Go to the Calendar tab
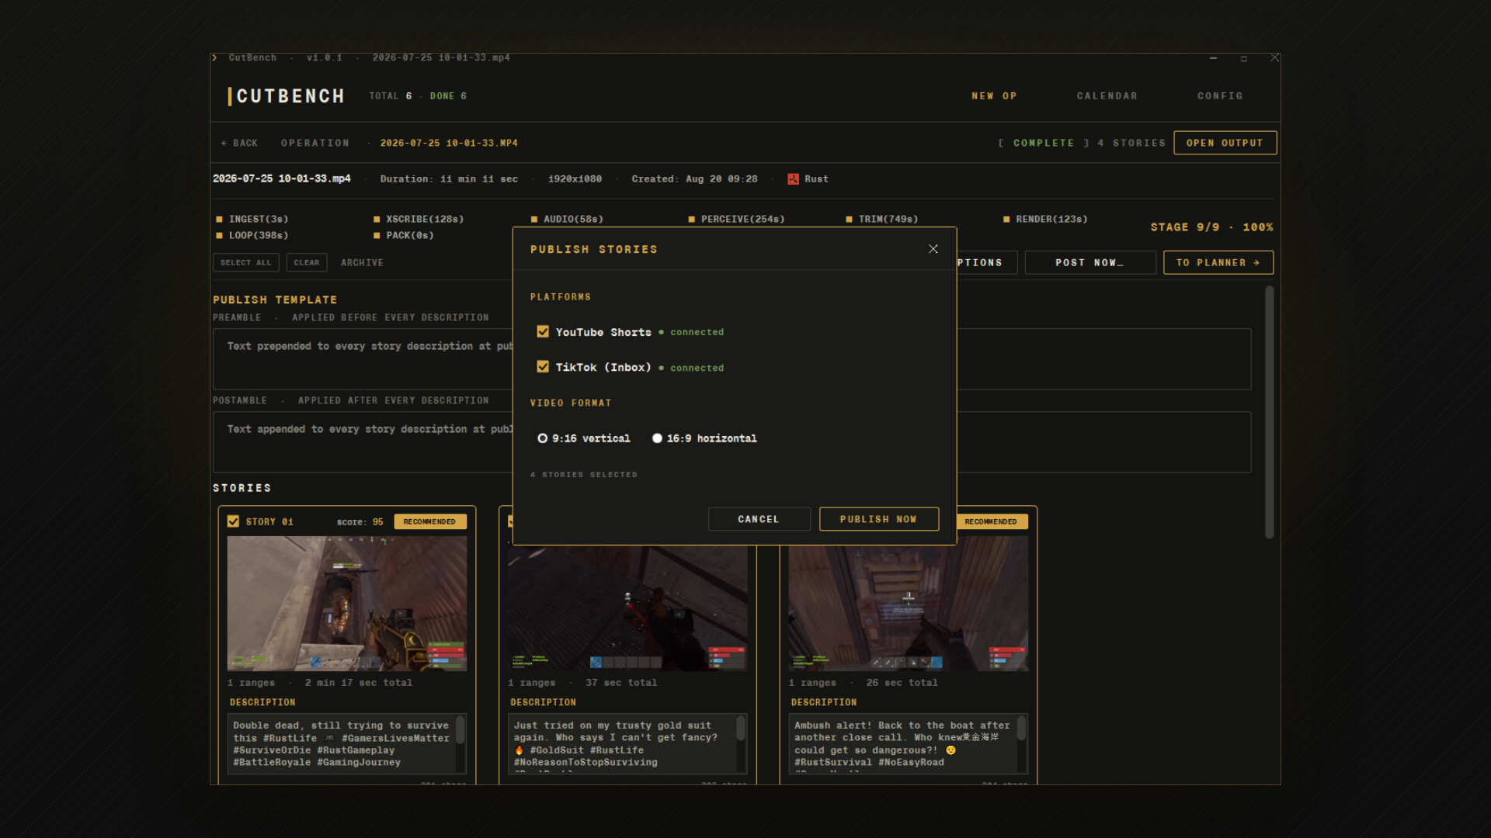Image resolution: width=1491 pixels, height=838 pixels. [x=1107, y=96]
